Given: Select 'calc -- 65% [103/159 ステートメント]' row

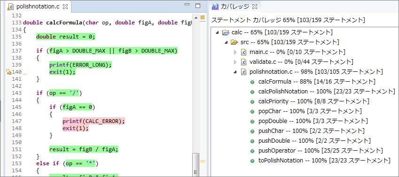Looking at the screenshot, I should pyautogui.click(x=282, y=32).
